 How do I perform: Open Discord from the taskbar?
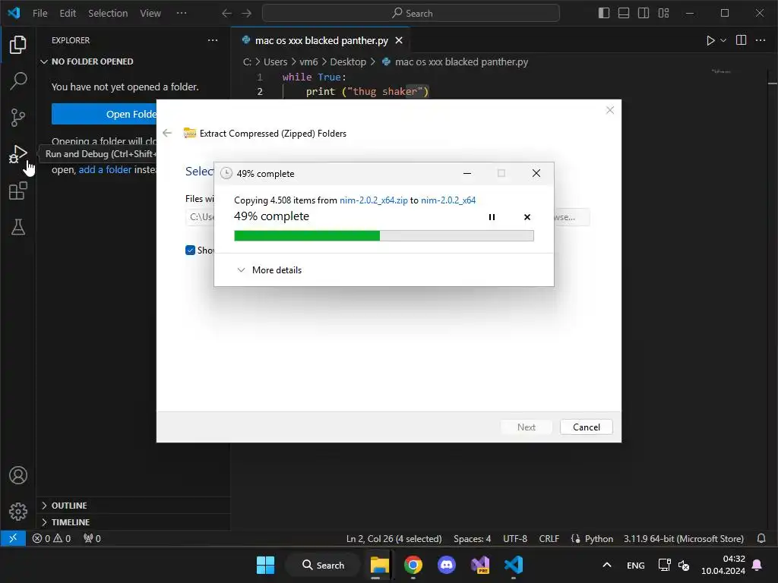click(x=447, y=565)
